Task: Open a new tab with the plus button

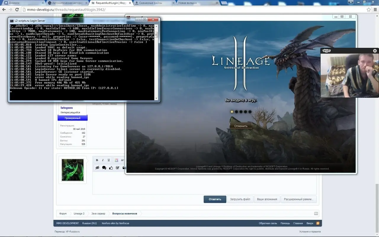Action: (224, 3)
